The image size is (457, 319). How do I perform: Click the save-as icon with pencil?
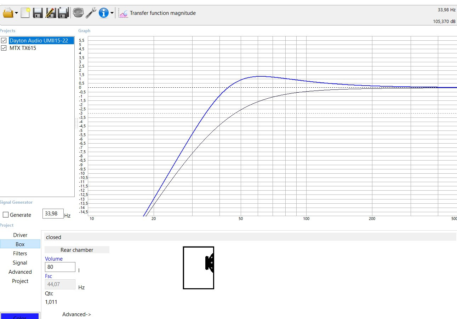click(x=51, y=13)
